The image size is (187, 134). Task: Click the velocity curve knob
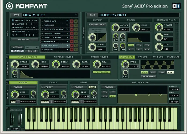point(92,37)
